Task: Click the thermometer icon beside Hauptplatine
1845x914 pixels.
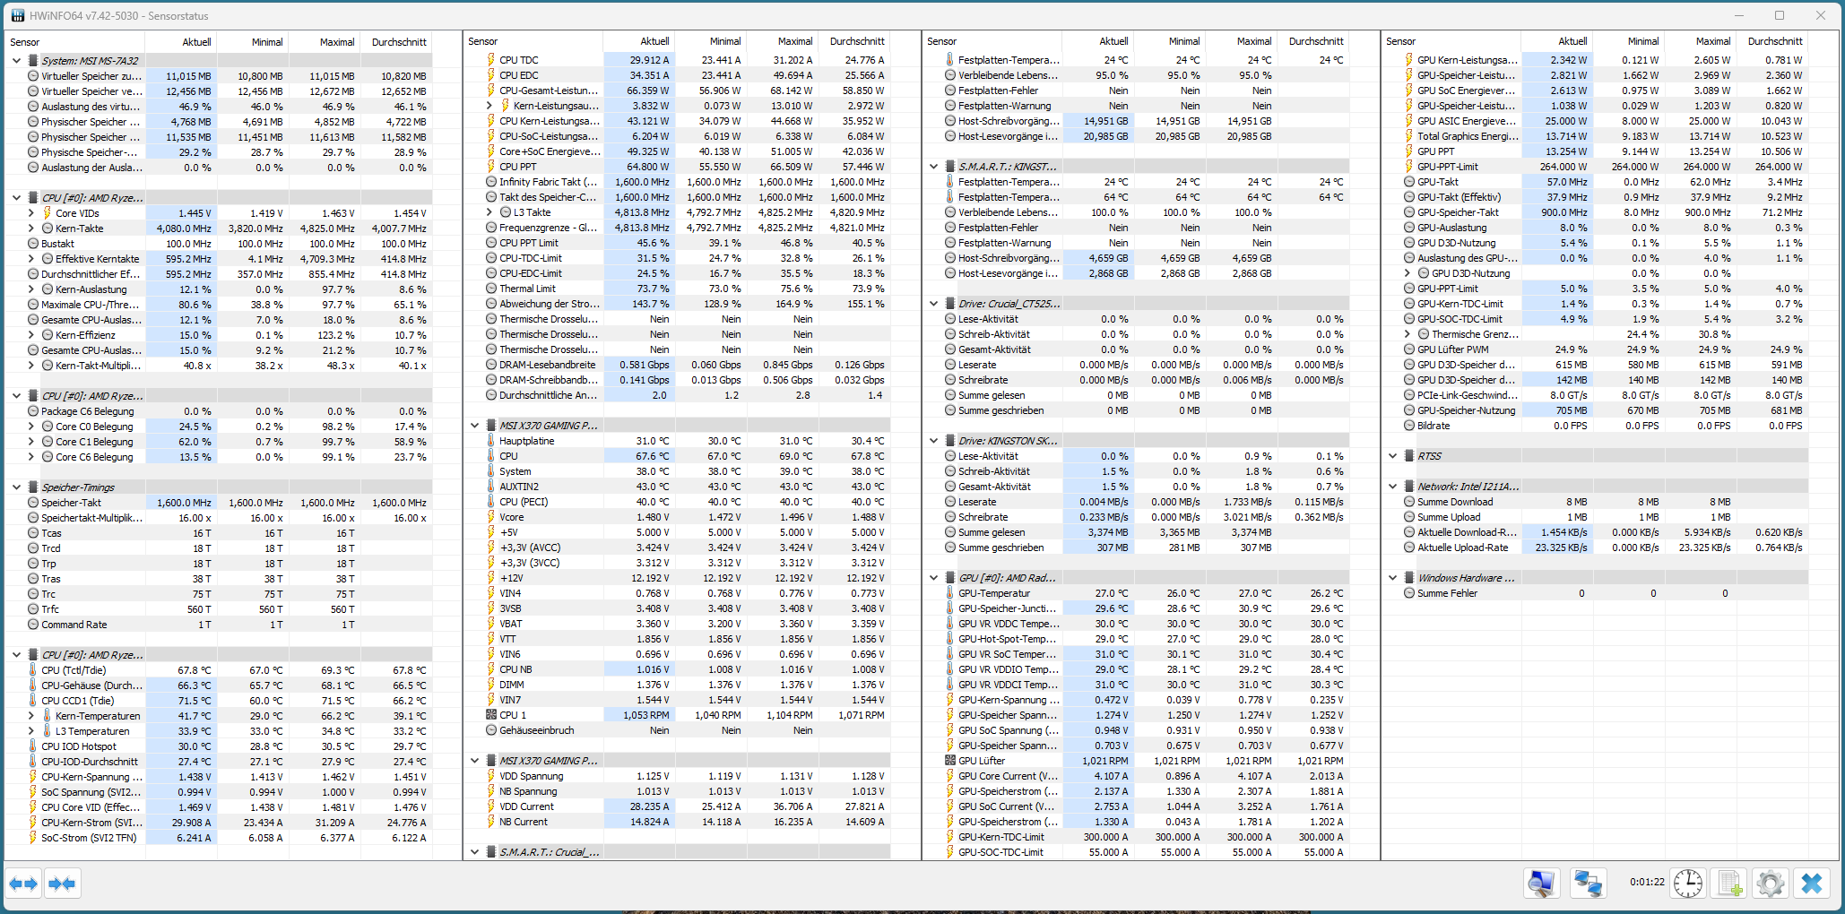Action: pyautogui.click(x=490, y=441)
